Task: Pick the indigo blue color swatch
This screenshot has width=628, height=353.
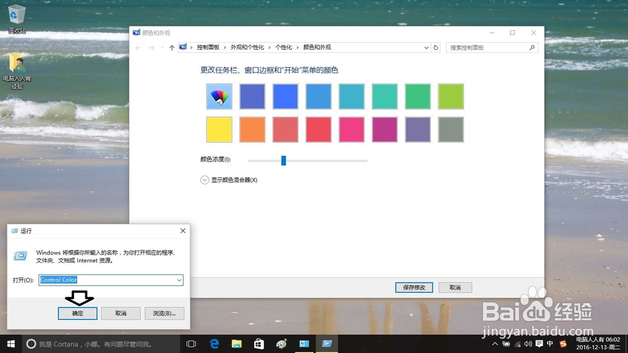Action: pos(252,97)
